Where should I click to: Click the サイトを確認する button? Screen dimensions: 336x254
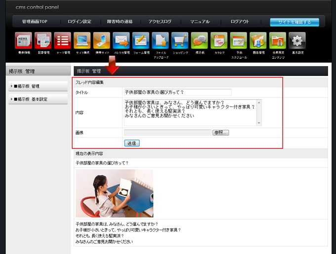pyautogui.click(x=294, y=22)
